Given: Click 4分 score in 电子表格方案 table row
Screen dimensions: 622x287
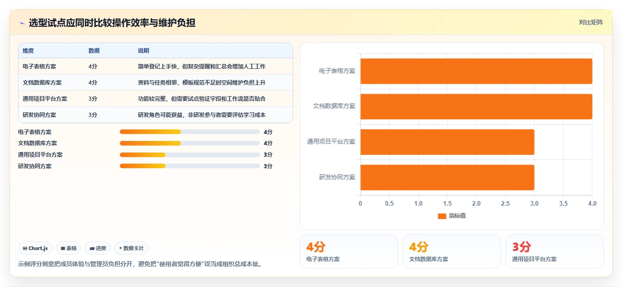Looking at the screenshot, I should pyautogui.click(x=93, y=67).
